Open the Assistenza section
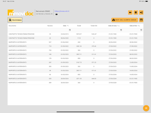The width and height of the screenshot is (151, 113). click(x=15, y=20)
